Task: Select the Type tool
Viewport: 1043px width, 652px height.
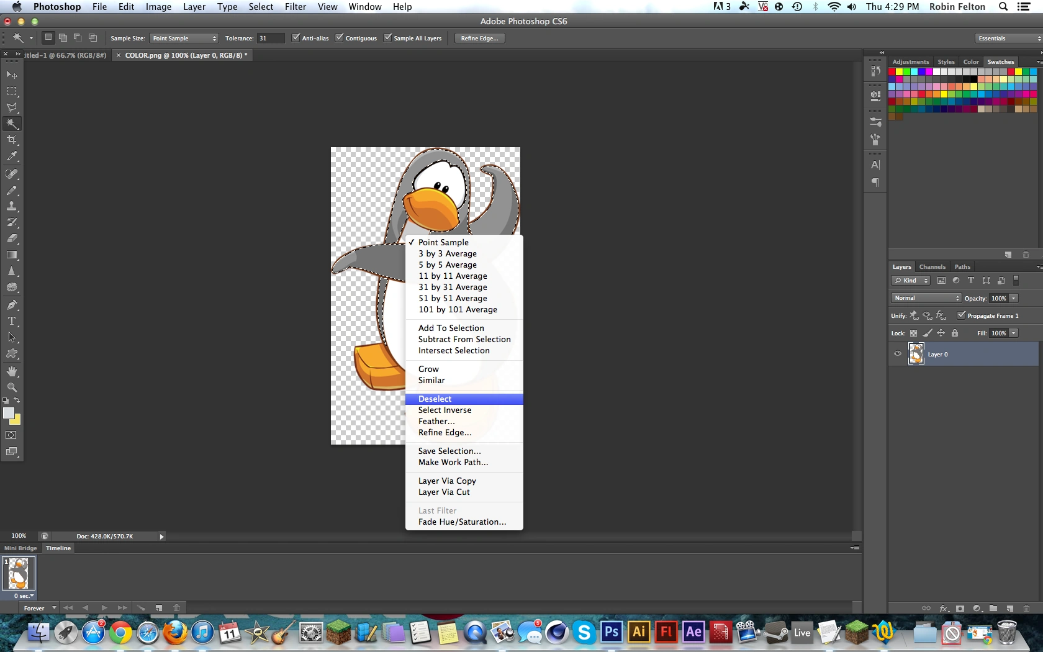Action: (12, 321)
